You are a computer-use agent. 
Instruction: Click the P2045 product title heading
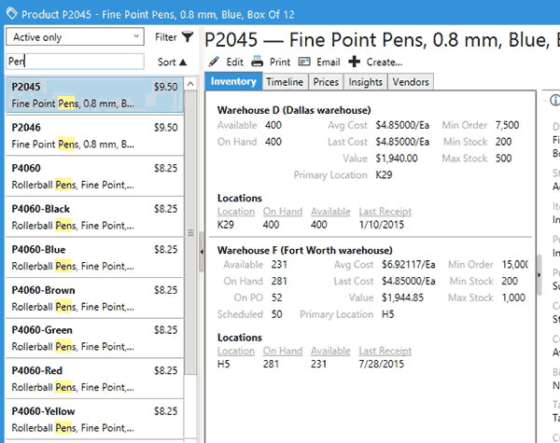[382, 39]
